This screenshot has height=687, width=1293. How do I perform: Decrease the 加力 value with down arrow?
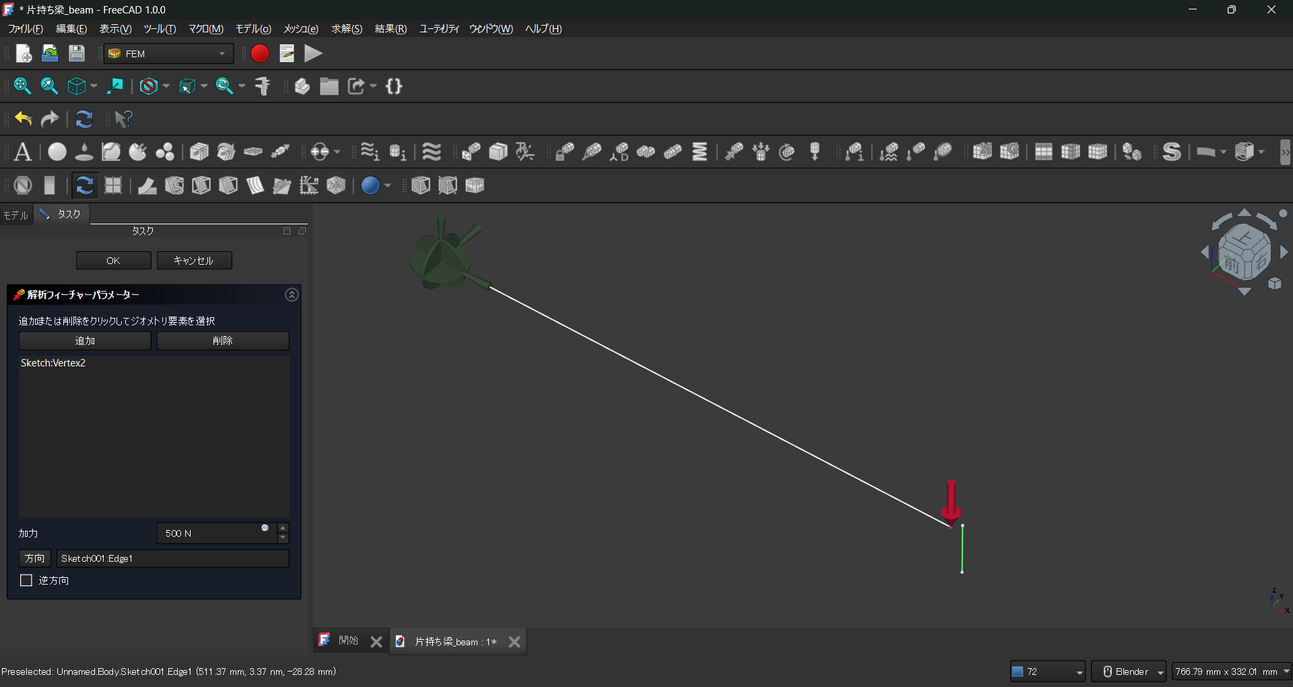(284, 538)
